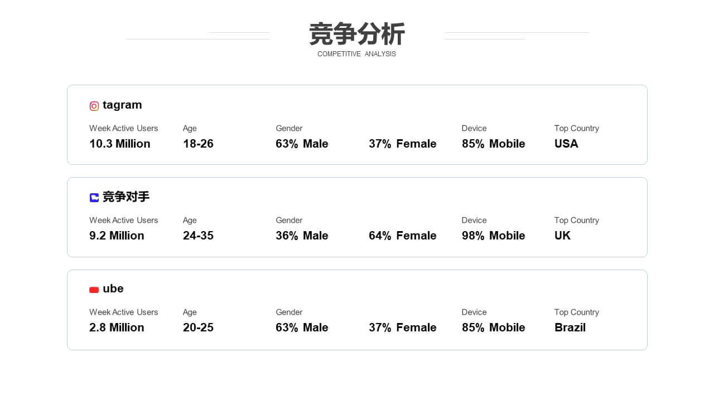
Task: Click the 64% Female figure
Action: click(x=403, y=236)
